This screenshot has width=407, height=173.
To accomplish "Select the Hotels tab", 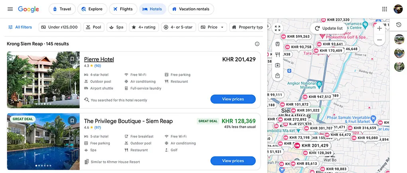I will (152, 9).
